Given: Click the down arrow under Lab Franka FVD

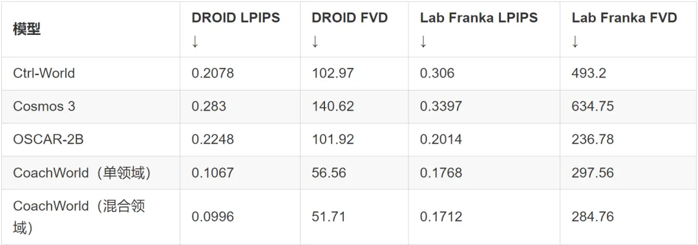Looking at the screenshot, I should coord(575,41).
